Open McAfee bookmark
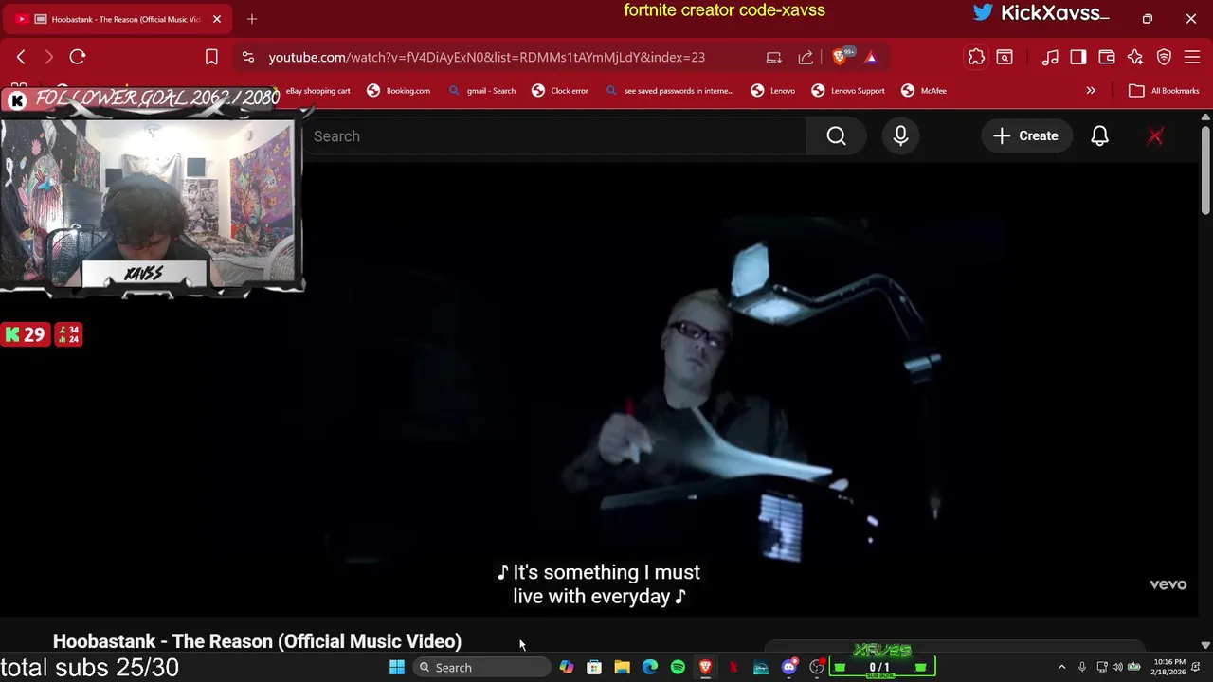This screenshot has width=1213, height=682. point(924,91)
